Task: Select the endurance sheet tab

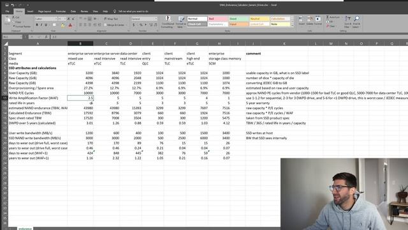Action: (25, 229)
